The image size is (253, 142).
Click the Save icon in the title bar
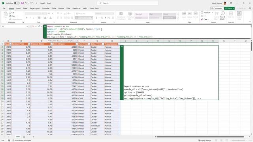point(23,3)
